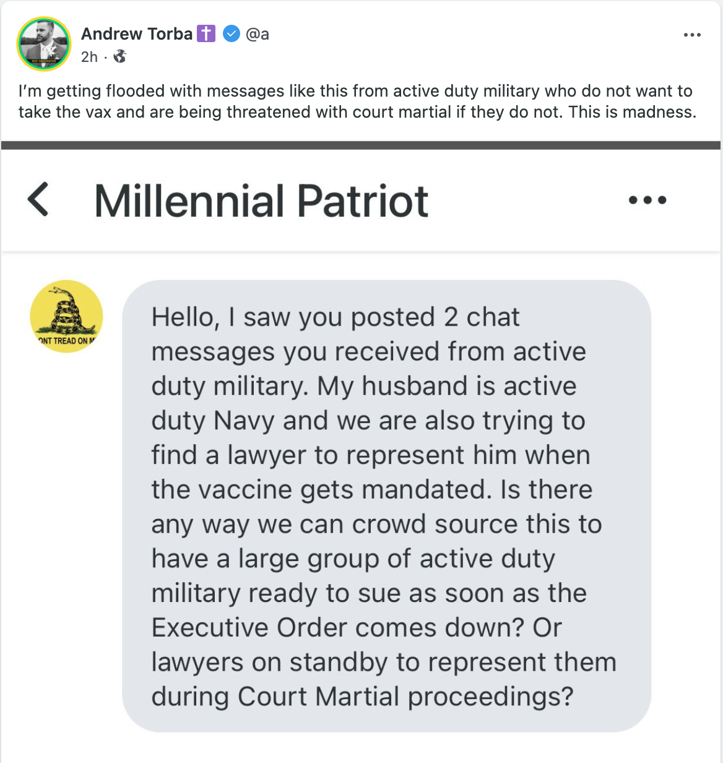Viewport: 723px width, 763px height.
Task: Click the globe public visibility icon
Action: (120, 57)
